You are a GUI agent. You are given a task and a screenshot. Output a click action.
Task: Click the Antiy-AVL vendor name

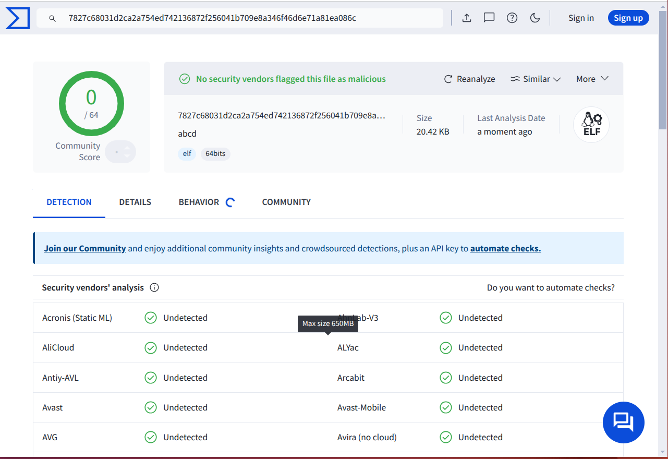(60, 378)
